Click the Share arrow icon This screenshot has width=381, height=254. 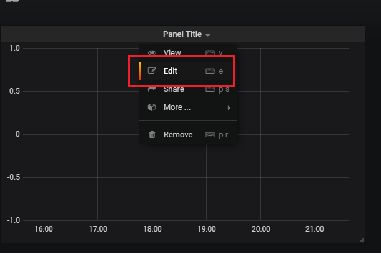pyautogui.click(x=152, y=89)
